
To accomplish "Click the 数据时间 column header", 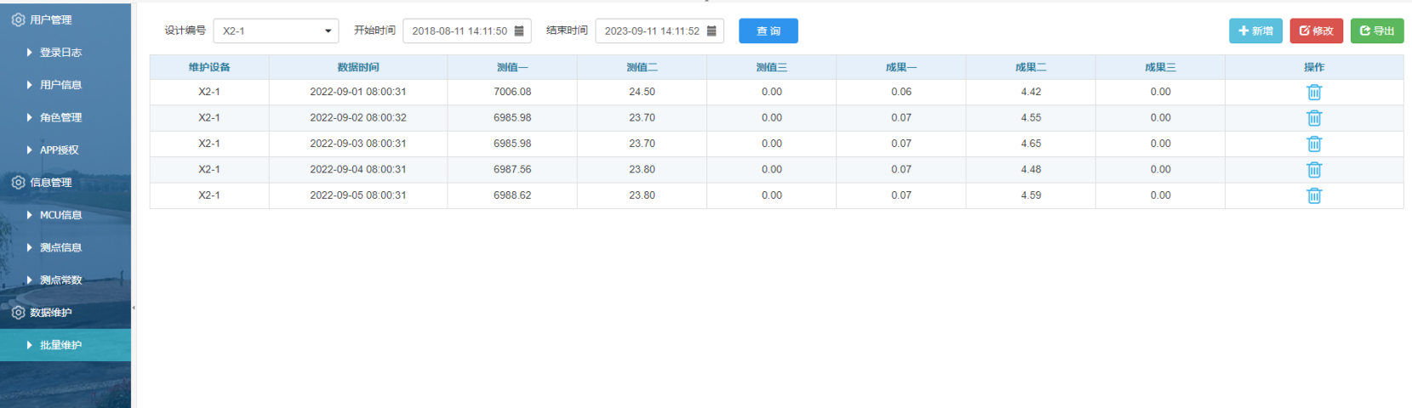I will pos(357,67).
